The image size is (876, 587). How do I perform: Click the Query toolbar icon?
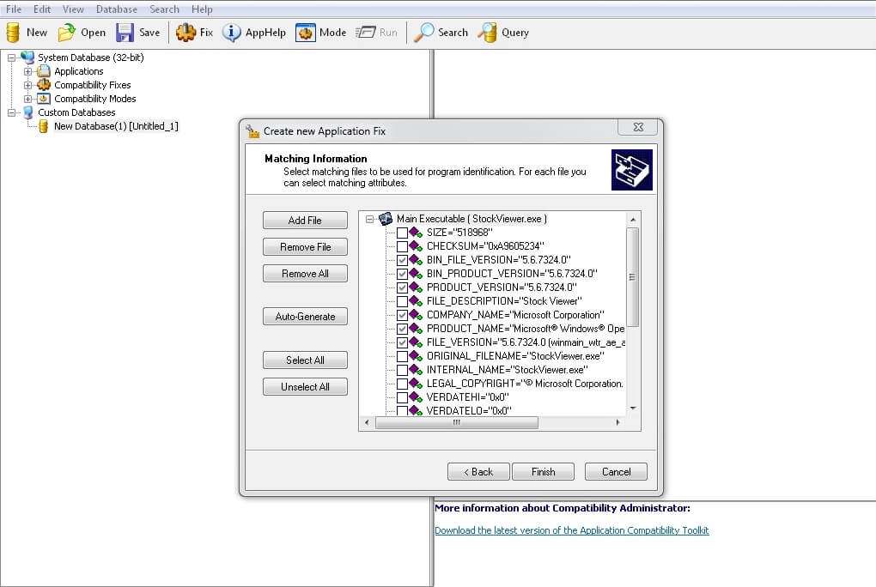(487, 33)
